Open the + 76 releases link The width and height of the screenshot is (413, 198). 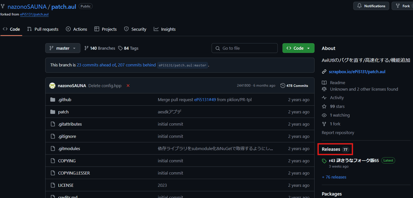pyautogui.click(x=334, y=177)
